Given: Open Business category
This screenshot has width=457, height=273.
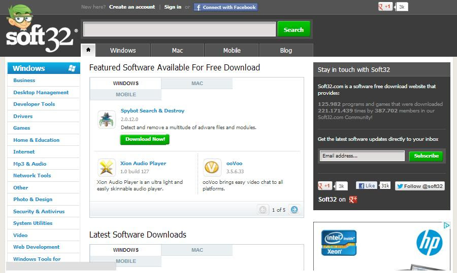Looking at the screenshot, I should pyautogui.click(x=24, y=80).
